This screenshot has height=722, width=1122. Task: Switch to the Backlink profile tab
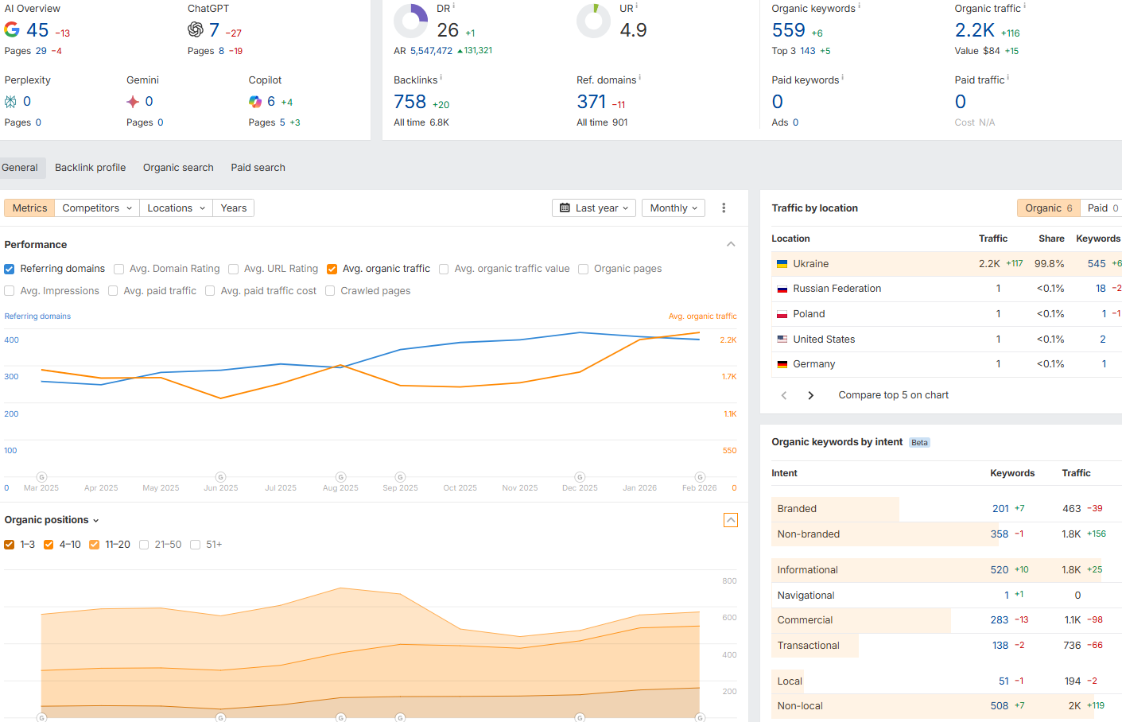[x=90, y=168]
